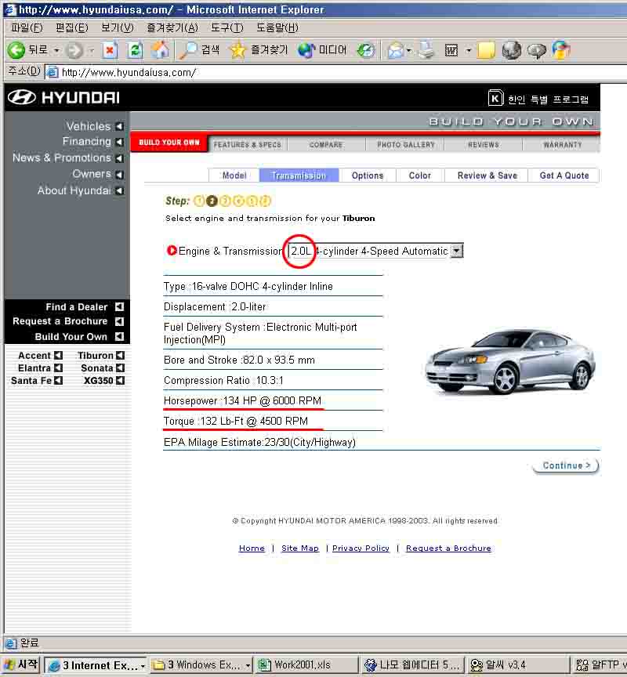
Task: Open the History toolbar icon with green arrow
Action: (365, 50)
